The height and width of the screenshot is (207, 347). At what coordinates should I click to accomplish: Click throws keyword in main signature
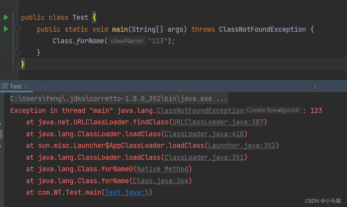pyautogui.click(x=203, y=29)
